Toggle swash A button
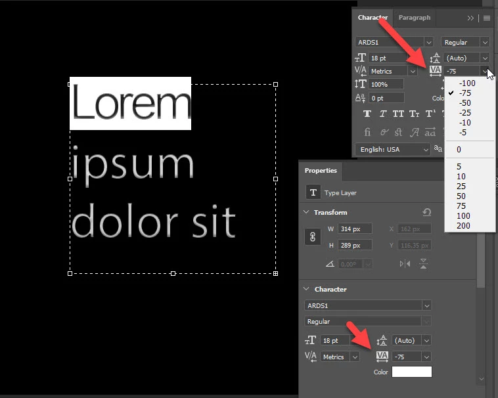 [x=414, y=132]
